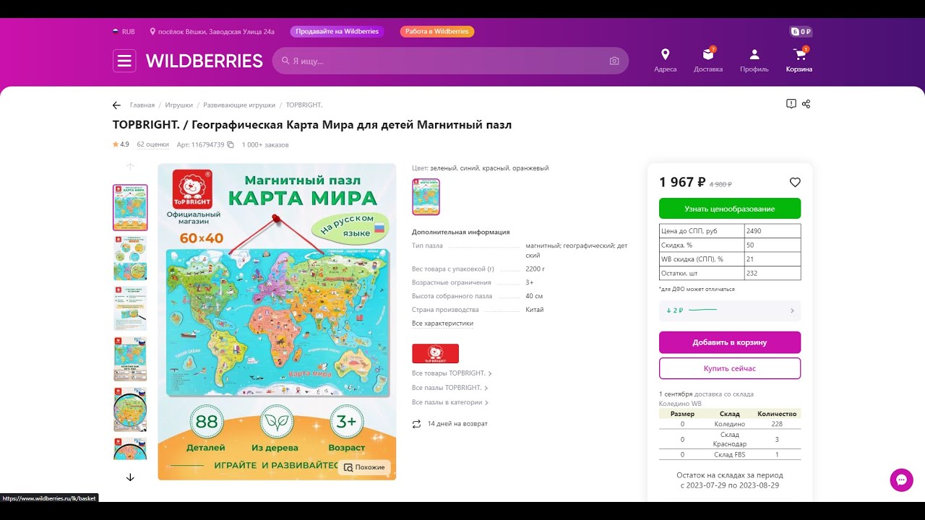Click the Wildberries logo

point(205,61)
